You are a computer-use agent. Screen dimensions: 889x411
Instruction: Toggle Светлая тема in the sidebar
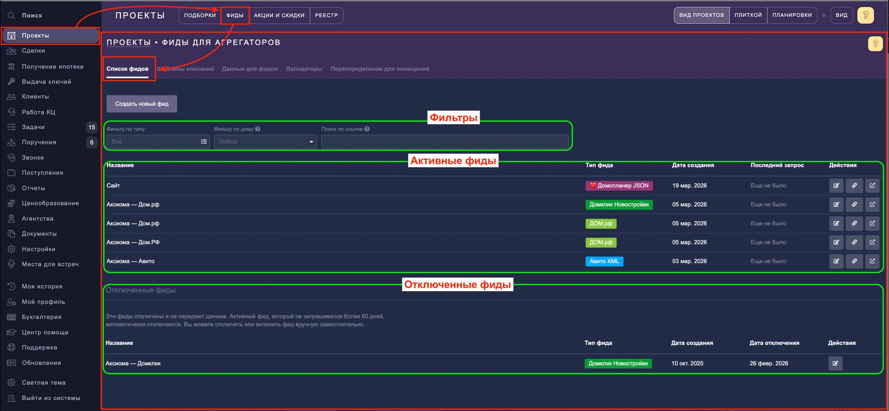coord(44,383)
